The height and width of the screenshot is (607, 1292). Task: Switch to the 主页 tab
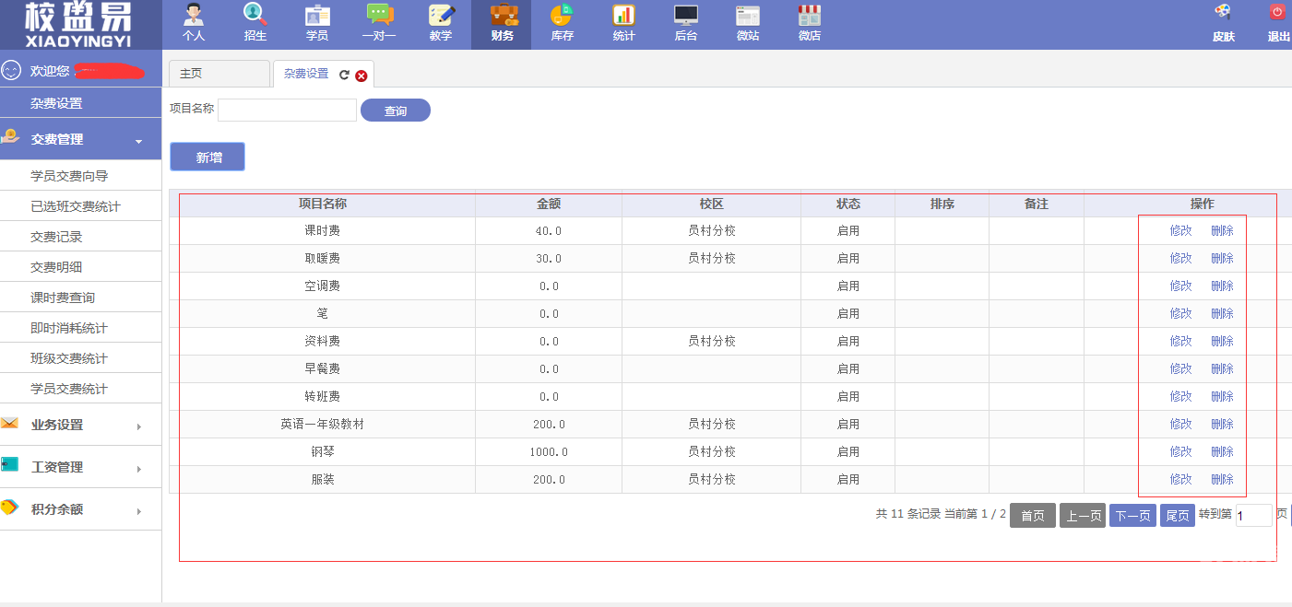[x=219, y=74]
